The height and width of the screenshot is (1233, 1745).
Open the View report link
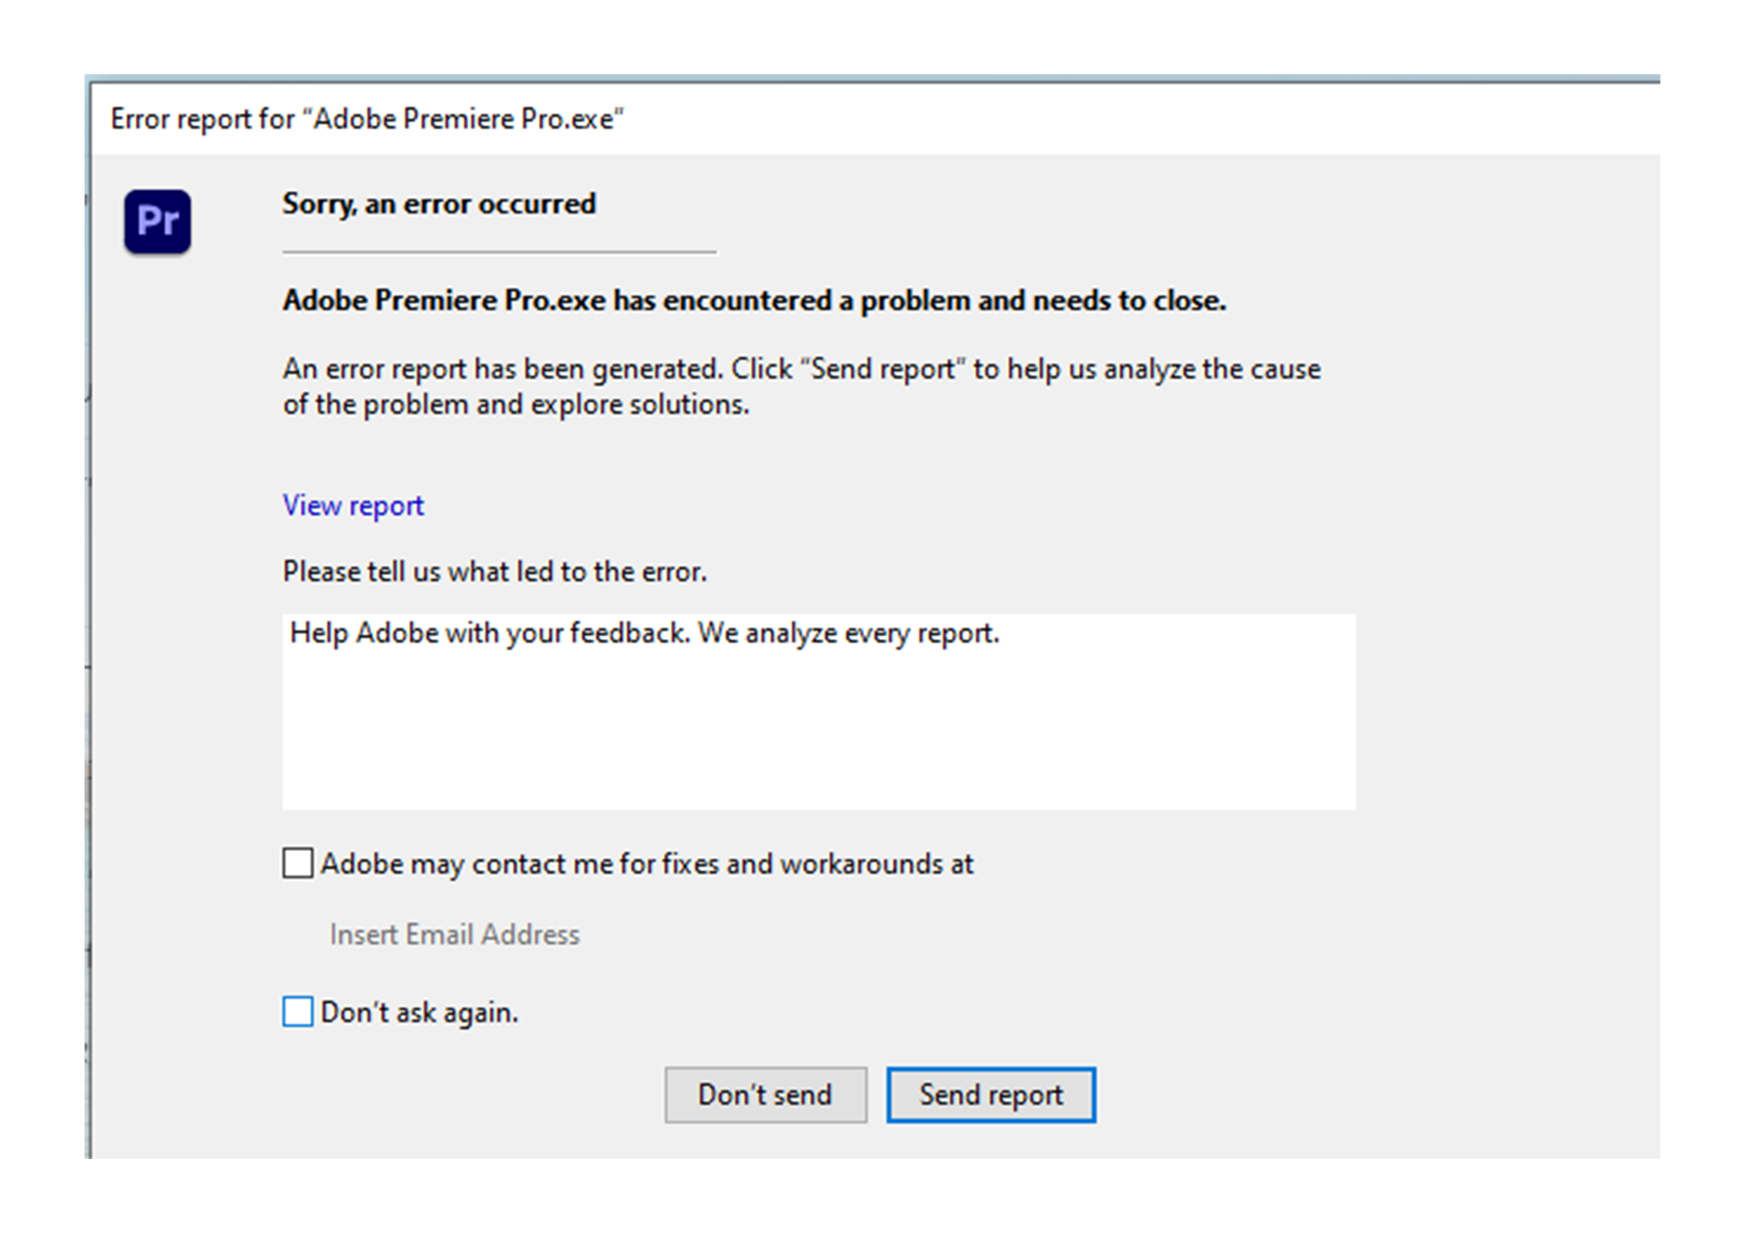click(x=353, y=506)
